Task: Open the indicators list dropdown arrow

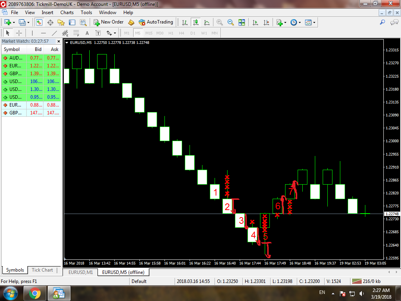Action: (285, 22)
